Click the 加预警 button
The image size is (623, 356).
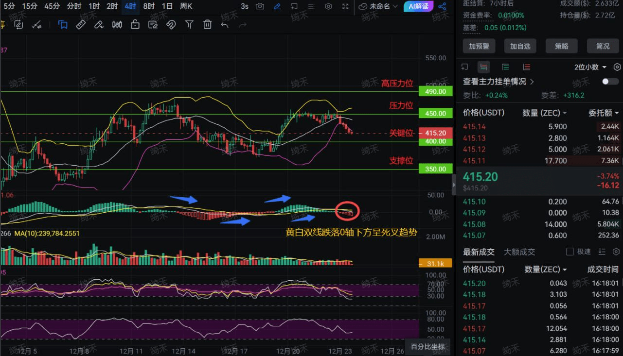tap(479, 46)
